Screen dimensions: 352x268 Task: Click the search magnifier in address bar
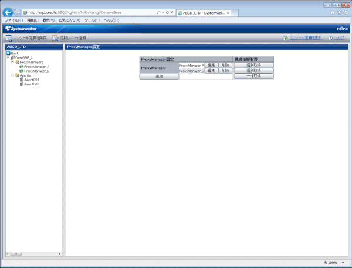[x=158, y=12]
